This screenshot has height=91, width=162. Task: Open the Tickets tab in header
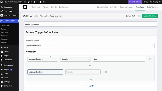(45, 7)
